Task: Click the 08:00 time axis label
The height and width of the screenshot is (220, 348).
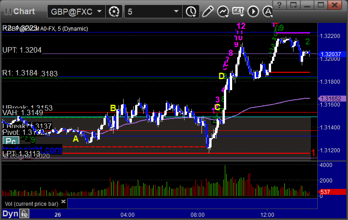Action: click(x=197, y=215)
